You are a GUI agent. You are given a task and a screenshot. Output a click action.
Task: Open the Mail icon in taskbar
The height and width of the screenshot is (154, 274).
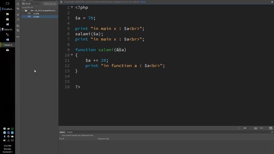click(7, 50)
